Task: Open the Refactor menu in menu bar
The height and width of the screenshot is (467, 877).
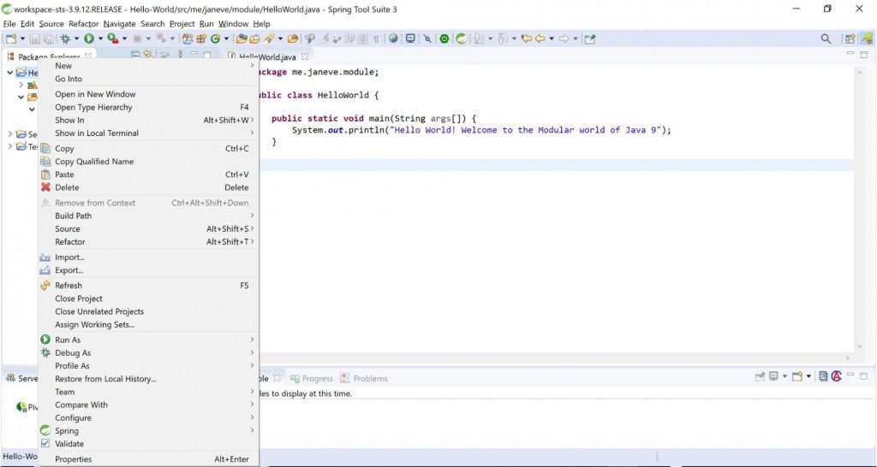Action: (x=83, y=24)
